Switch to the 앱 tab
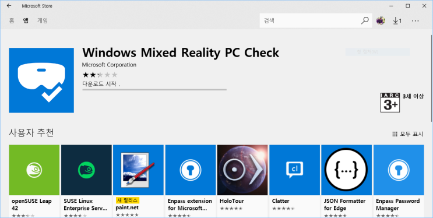The image size is (433, 218). pyautogui.click(x=26, y=20)
